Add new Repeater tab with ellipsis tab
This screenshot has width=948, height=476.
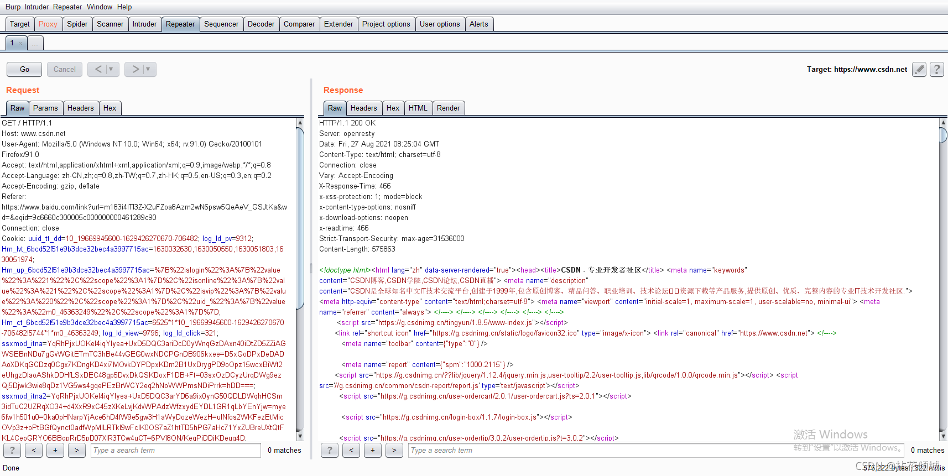35,43
